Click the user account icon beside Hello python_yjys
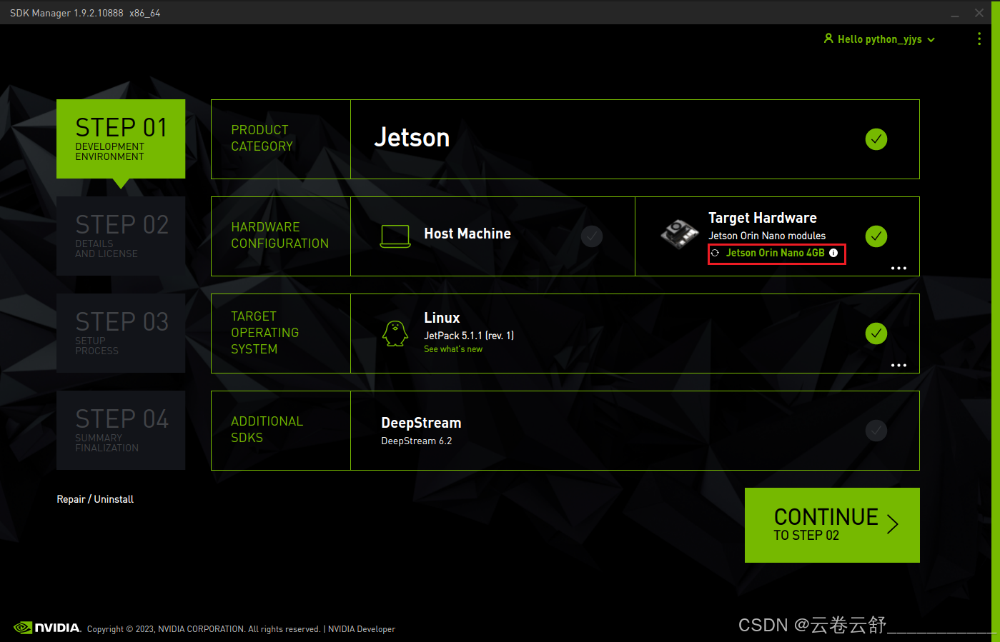This screenshot has width=1000, height=642. [828, 39]
